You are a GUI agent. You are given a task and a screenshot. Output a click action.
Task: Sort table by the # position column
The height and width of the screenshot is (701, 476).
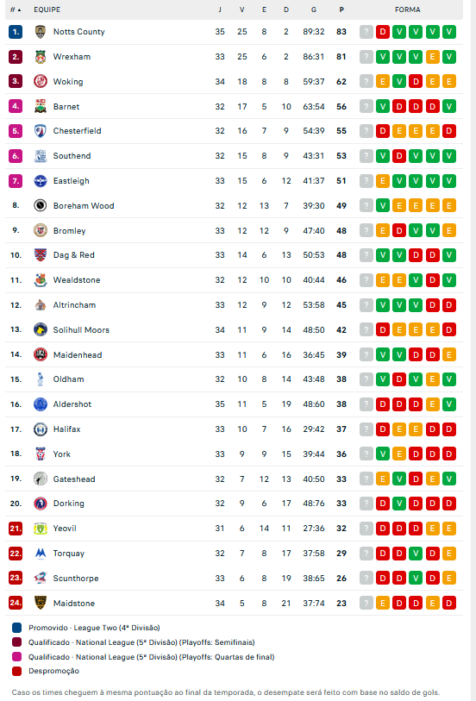point(16,9)
